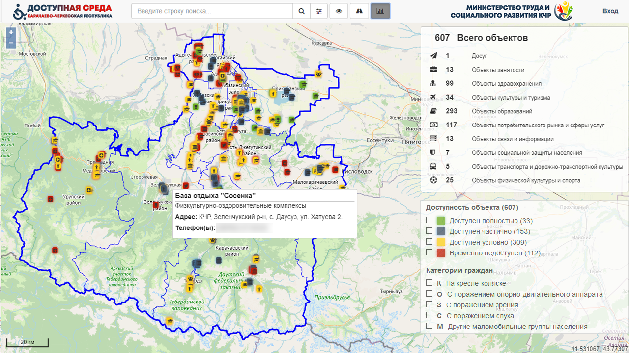Click the magnifier search button
Screen dimensions: 629x353
tap(302, 11)
